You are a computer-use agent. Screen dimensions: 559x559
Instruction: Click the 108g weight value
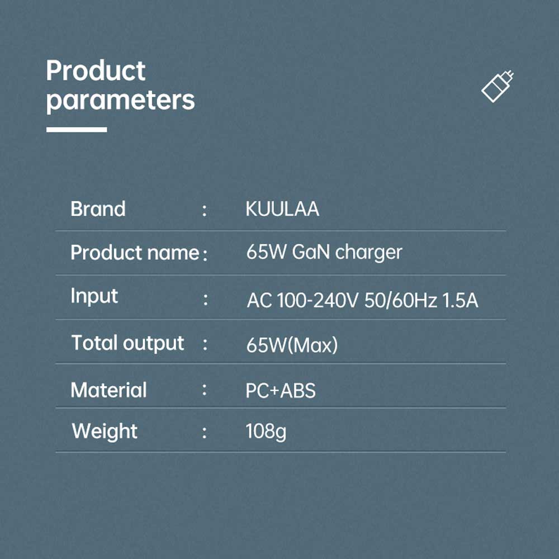(266, 432)
